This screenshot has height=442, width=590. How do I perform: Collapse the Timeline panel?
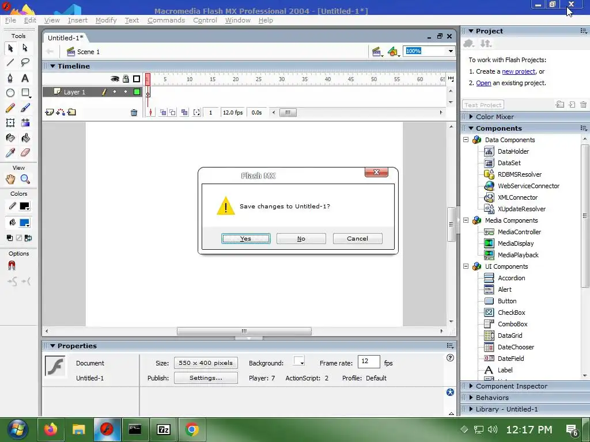[x=52, y=66]
